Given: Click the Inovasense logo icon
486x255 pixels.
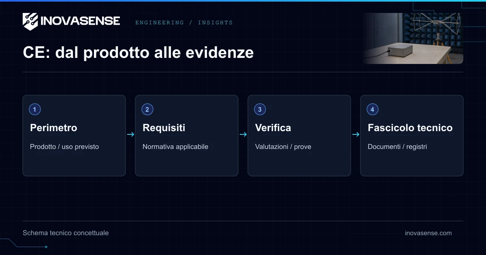Looking at the screenshot, I should (x=30, y=21).
